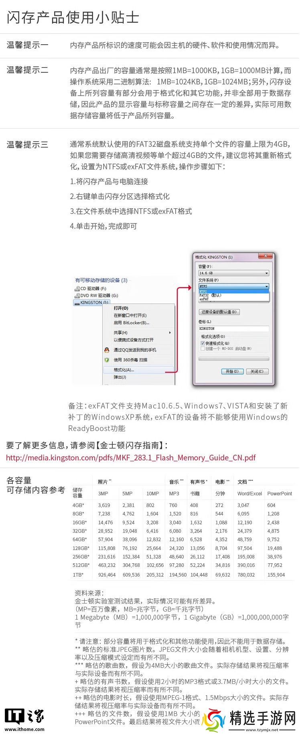Click the CD drive (F:) icon

(77, 289)
